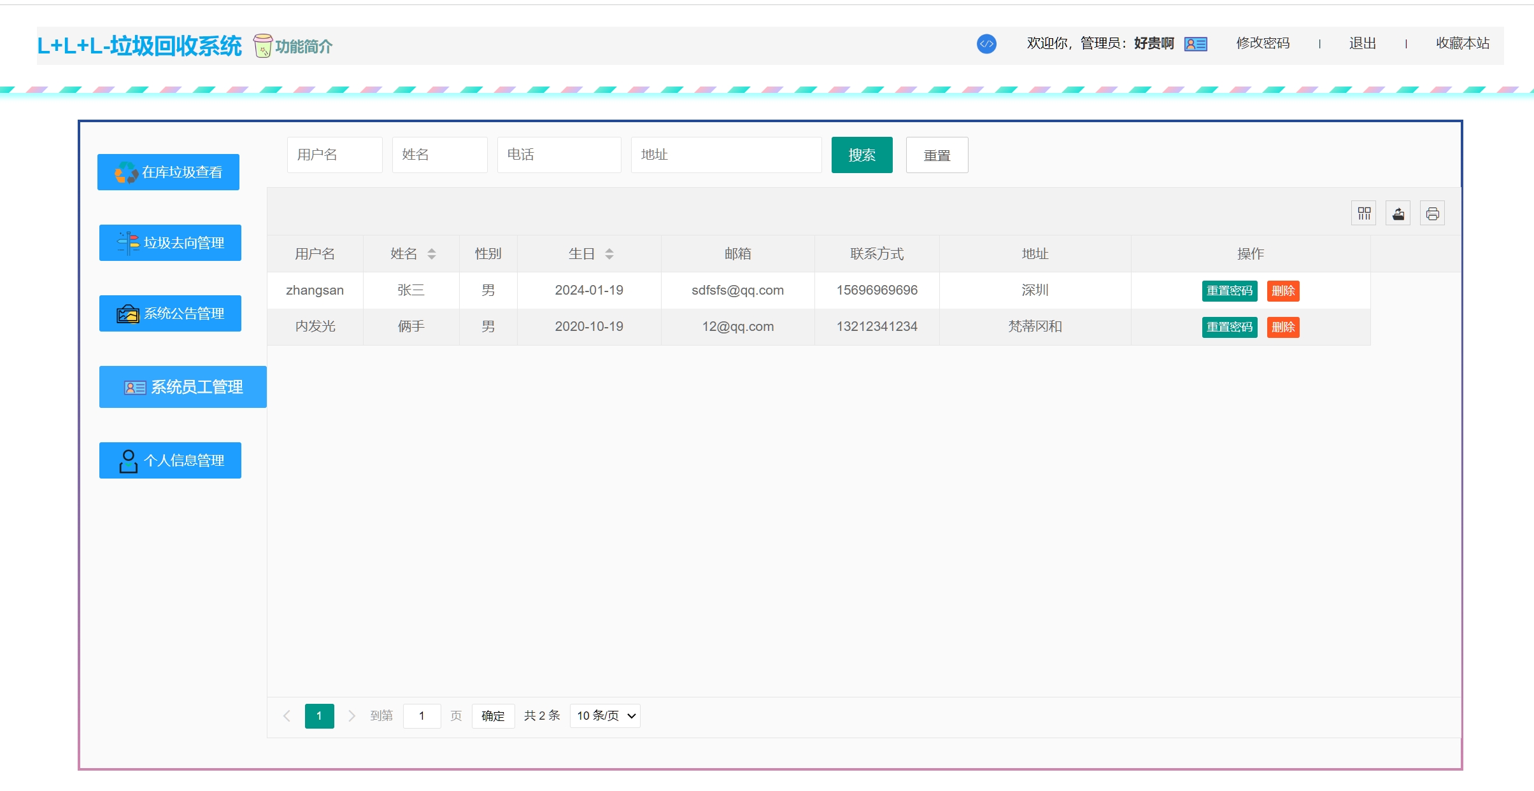Click the ID card icon beside 好贵啊

click(x=1195, y=44)
